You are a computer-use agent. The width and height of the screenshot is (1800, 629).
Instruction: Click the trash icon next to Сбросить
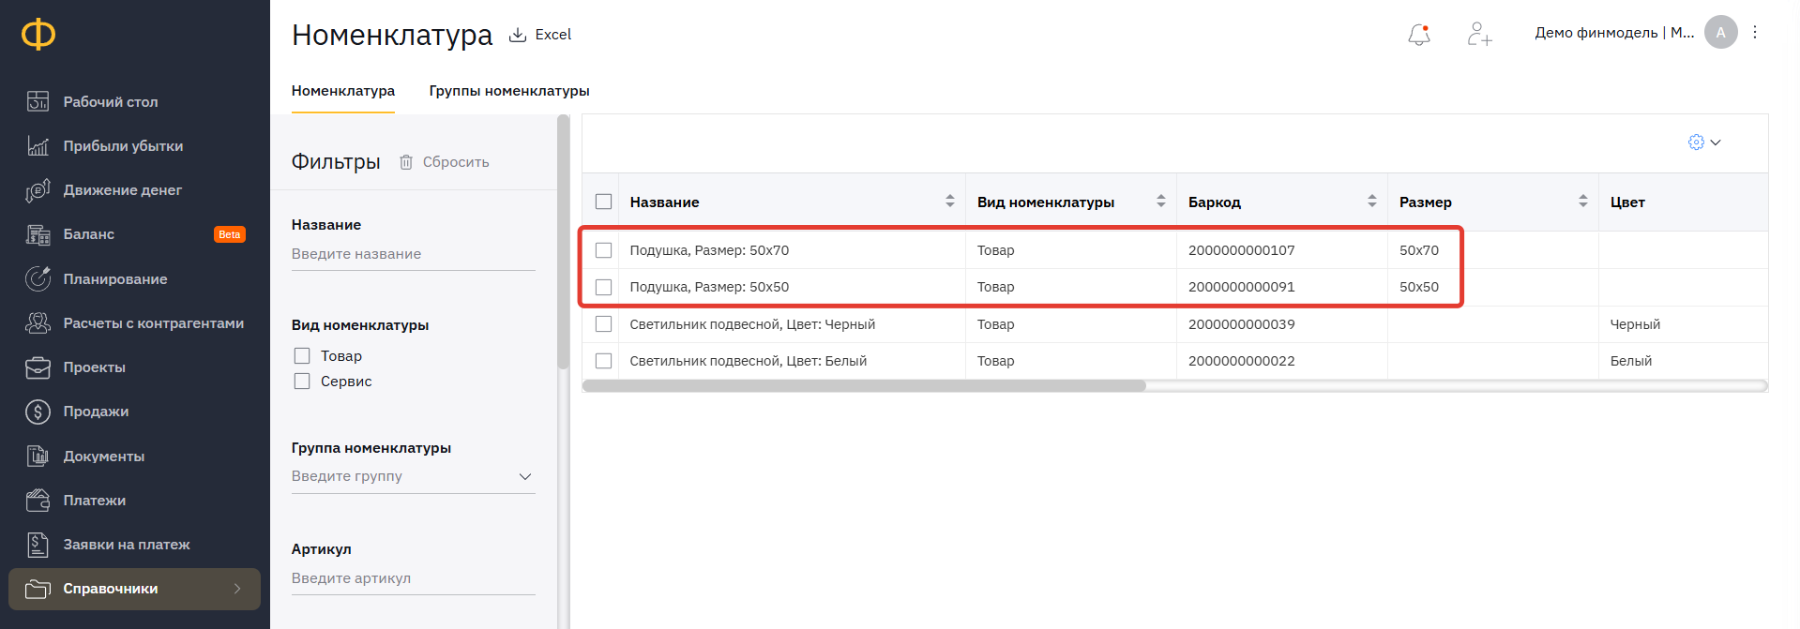[406, 162]
